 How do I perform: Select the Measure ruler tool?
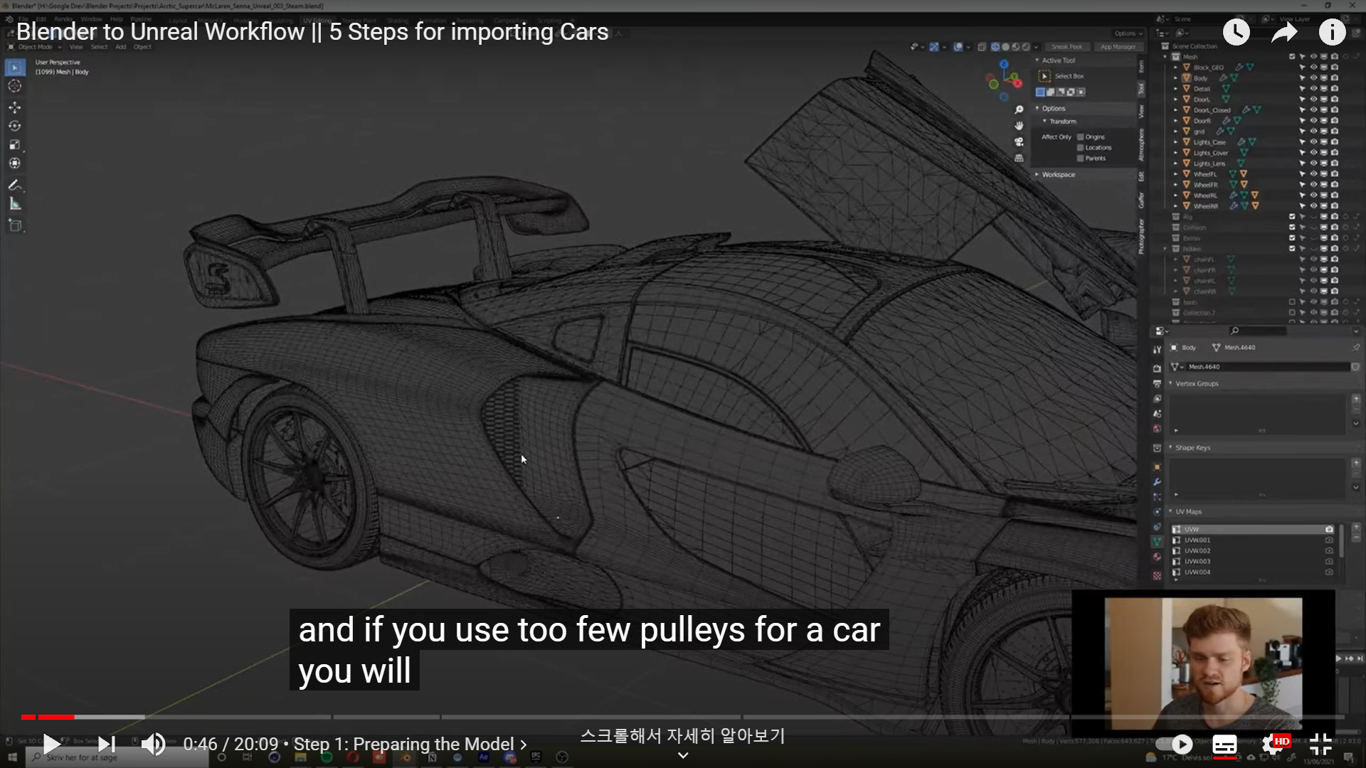[x=15, y=204]
